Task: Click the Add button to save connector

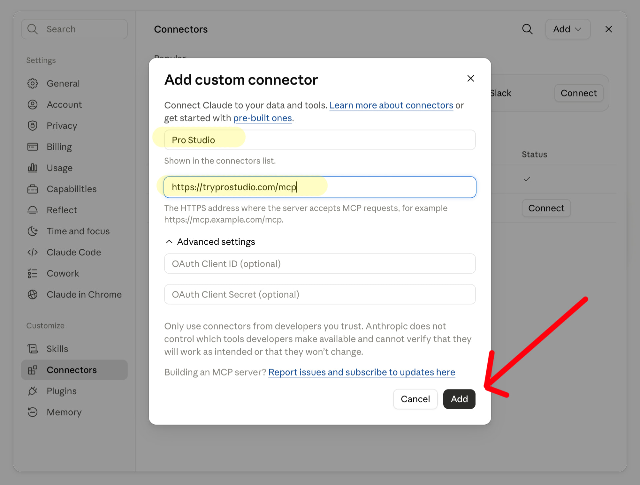Action: click(459, 399)
